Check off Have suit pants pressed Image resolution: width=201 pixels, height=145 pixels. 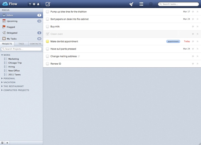pyautogui.click(x=48, y=49)
